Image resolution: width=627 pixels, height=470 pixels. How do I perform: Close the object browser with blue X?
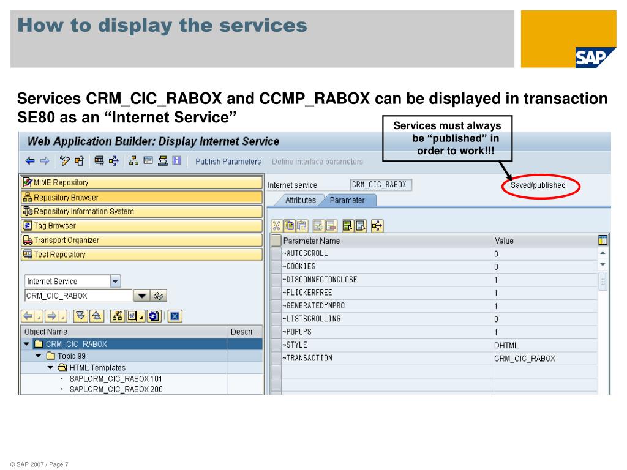[x=175, y=316]
